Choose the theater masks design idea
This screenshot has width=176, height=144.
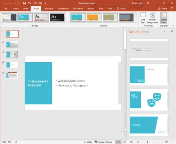point(149,100)
